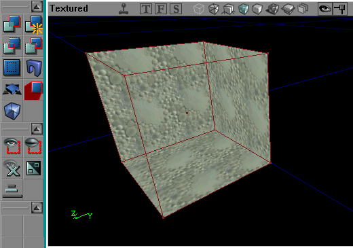Hide selected actors with closed-eye icon
Viewport: 353px width, 248px height.
coord(34,146)
